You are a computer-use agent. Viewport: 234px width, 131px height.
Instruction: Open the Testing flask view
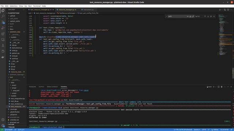point(3,45)
